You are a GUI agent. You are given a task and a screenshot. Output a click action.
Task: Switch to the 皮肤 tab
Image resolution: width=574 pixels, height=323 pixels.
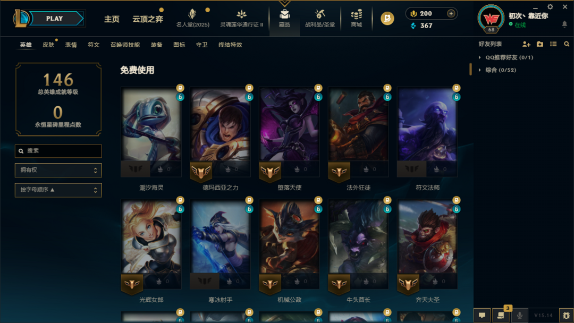coord(48,45)
